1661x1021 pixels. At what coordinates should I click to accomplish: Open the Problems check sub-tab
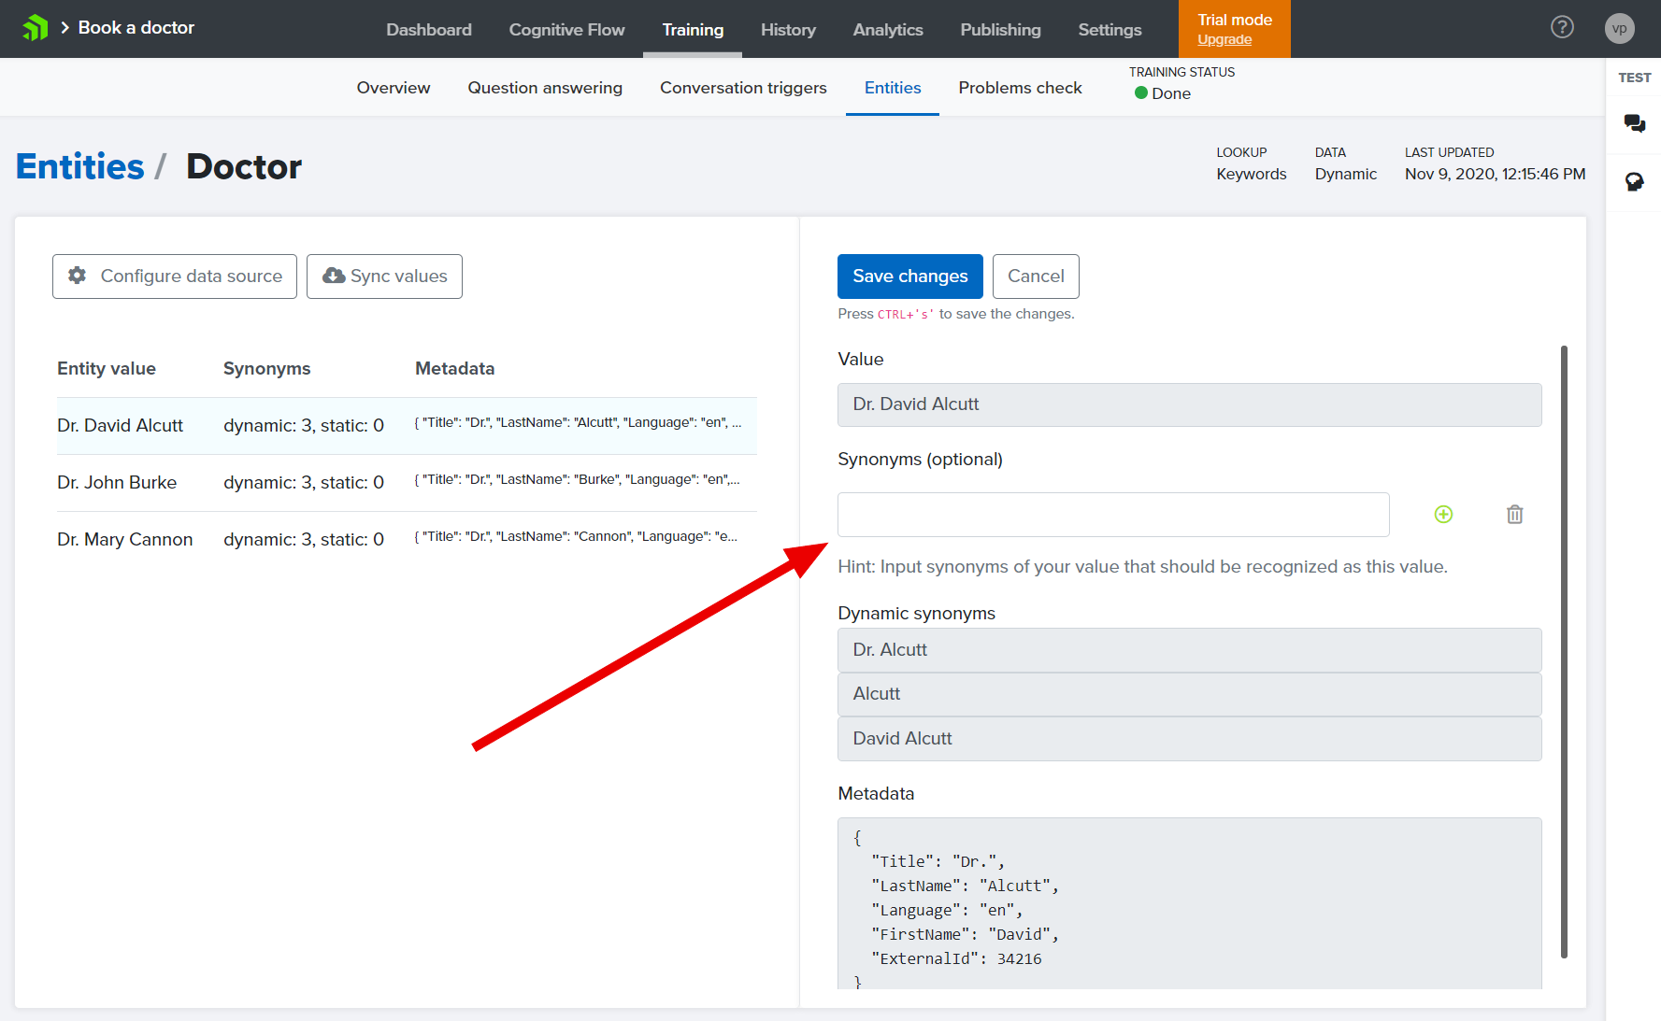pos(1020,88)
